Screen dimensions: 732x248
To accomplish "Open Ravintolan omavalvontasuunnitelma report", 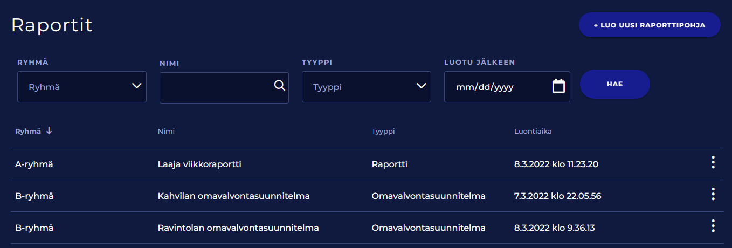I will [238, 228].
